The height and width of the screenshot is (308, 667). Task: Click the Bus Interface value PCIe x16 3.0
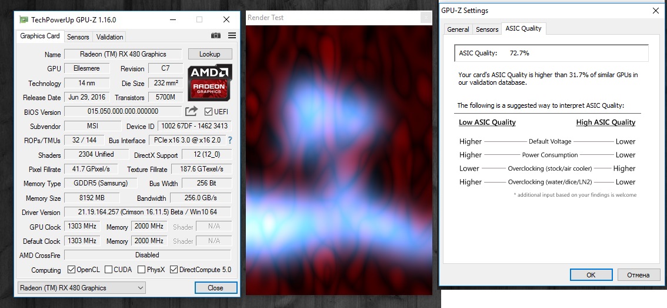(x=186, y=140)
